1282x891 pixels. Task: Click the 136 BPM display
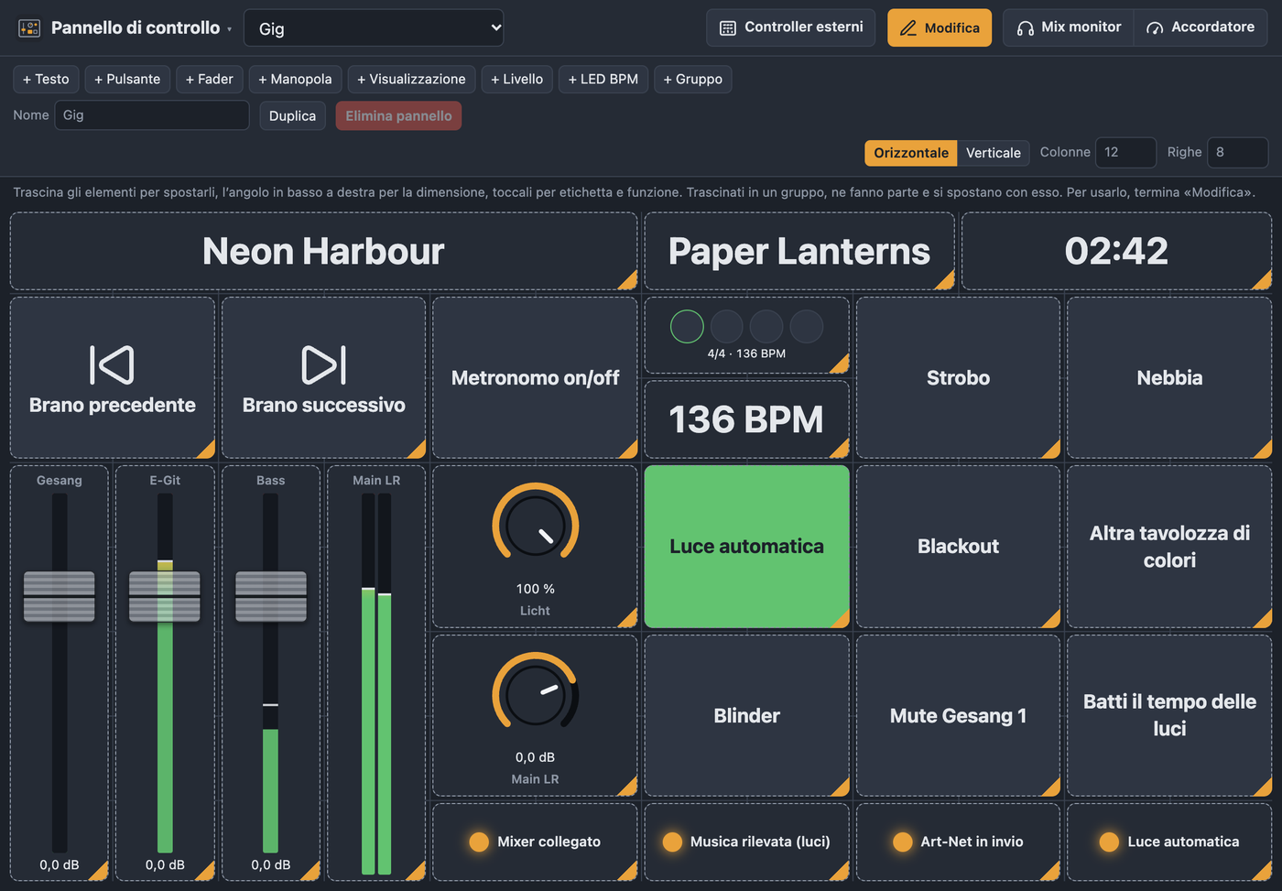pyautogui.click(x=746, y=419)
